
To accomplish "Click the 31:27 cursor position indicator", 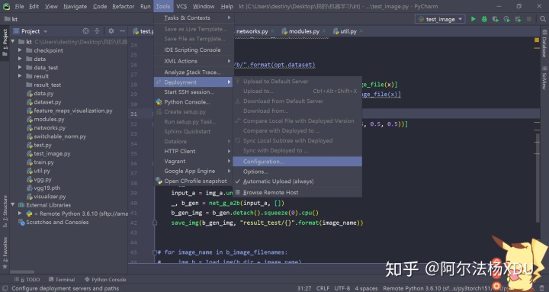I will coord(304,288).
